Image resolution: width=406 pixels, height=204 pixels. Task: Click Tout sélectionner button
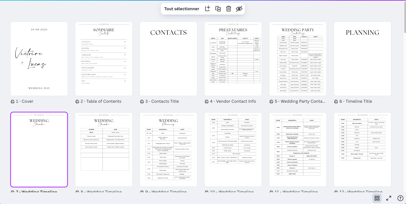coord(181,9)
